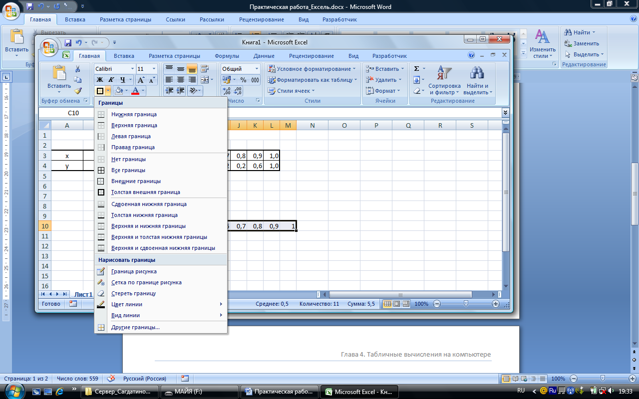The width and height of the screenshot is (639, 399).
Task: Select Нет границы menu option
Action: [x=160, y=159]
